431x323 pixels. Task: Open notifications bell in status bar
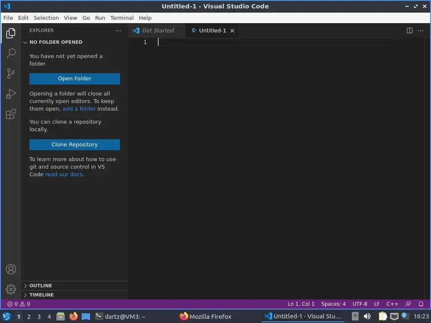pos(421,304)
